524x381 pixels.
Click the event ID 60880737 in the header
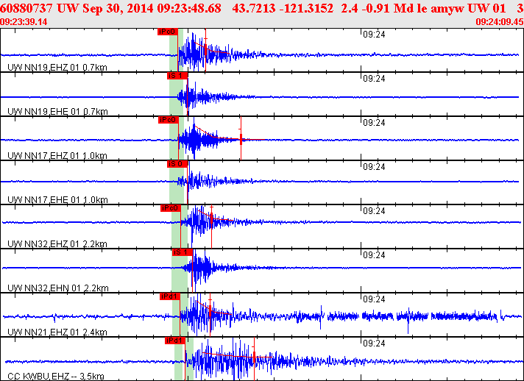point(27,8)
